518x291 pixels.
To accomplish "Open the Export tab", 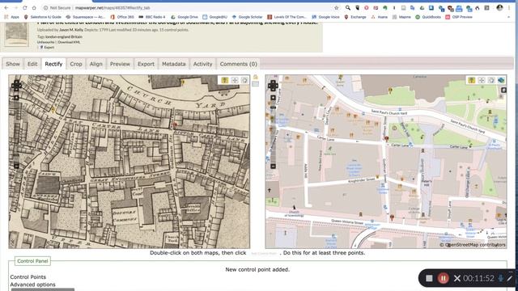I will 146,64.
